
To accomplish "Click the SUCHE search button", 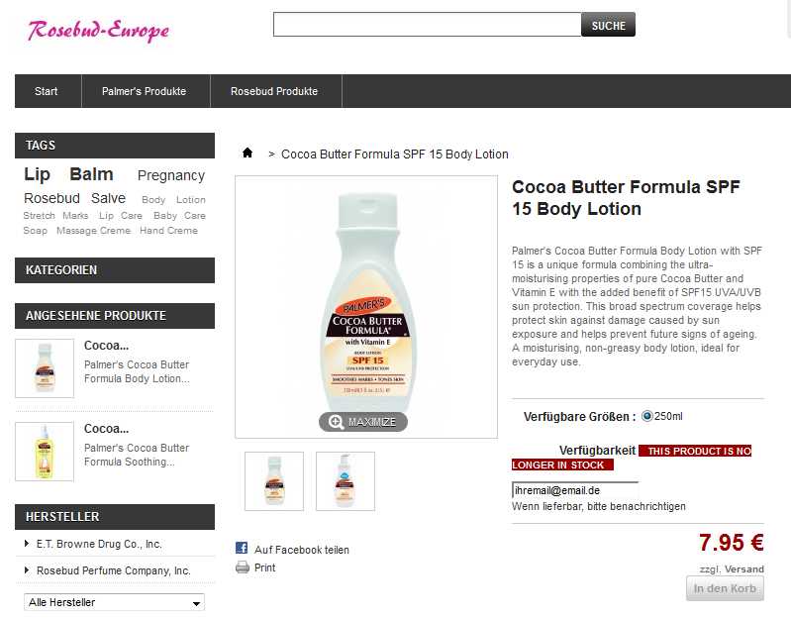I will coord(608,25).
